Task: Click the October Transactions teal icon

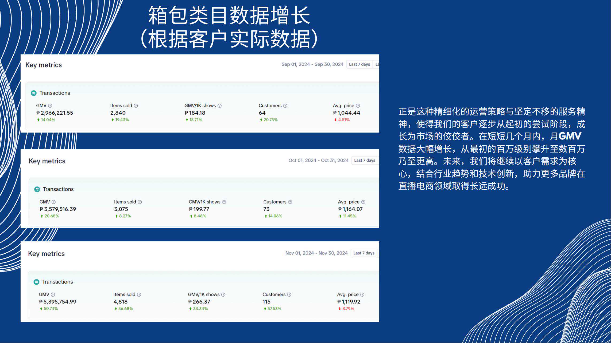Action: click(x=37, y=189)
